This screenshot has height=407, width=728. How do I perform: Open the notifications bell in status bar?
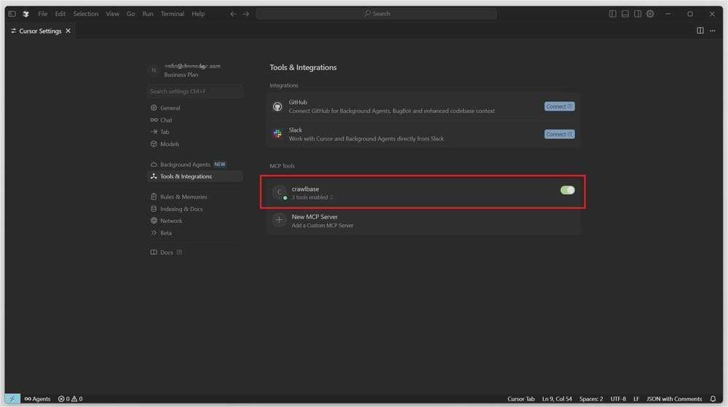click(x=713, y=399)
